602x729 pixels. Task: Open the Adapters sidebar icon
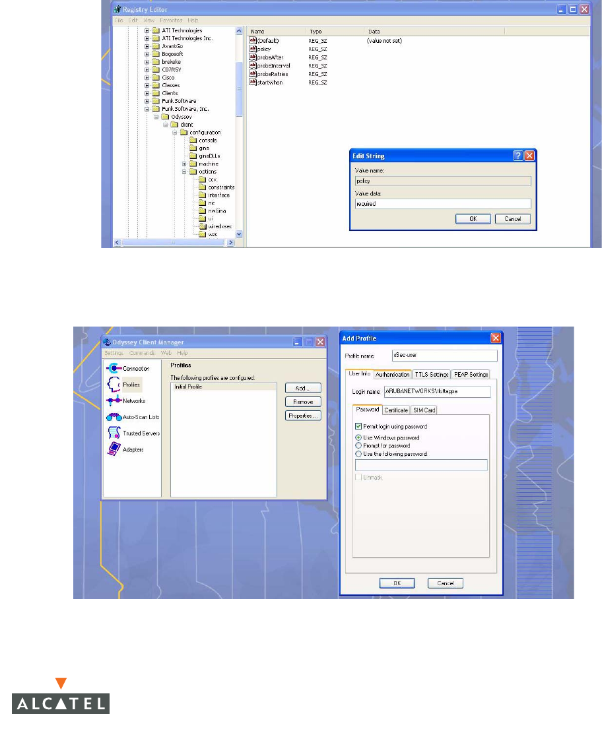pyautogui.click(x=114, y=449)
